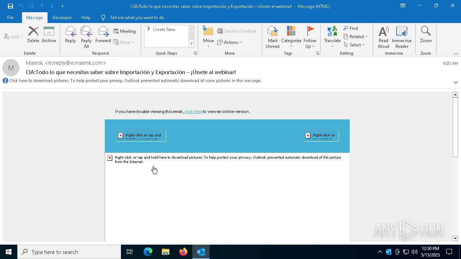Click the message scrollbar down arrow
Screen dimensions: 461x259
(x=455, y=238)
